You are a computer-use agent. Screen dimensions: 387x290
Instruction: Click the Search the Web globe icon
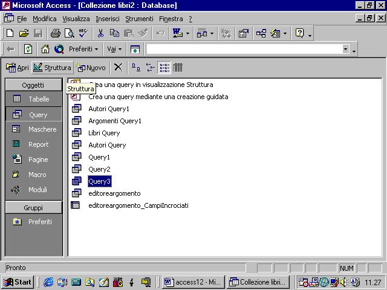[59, 49]
